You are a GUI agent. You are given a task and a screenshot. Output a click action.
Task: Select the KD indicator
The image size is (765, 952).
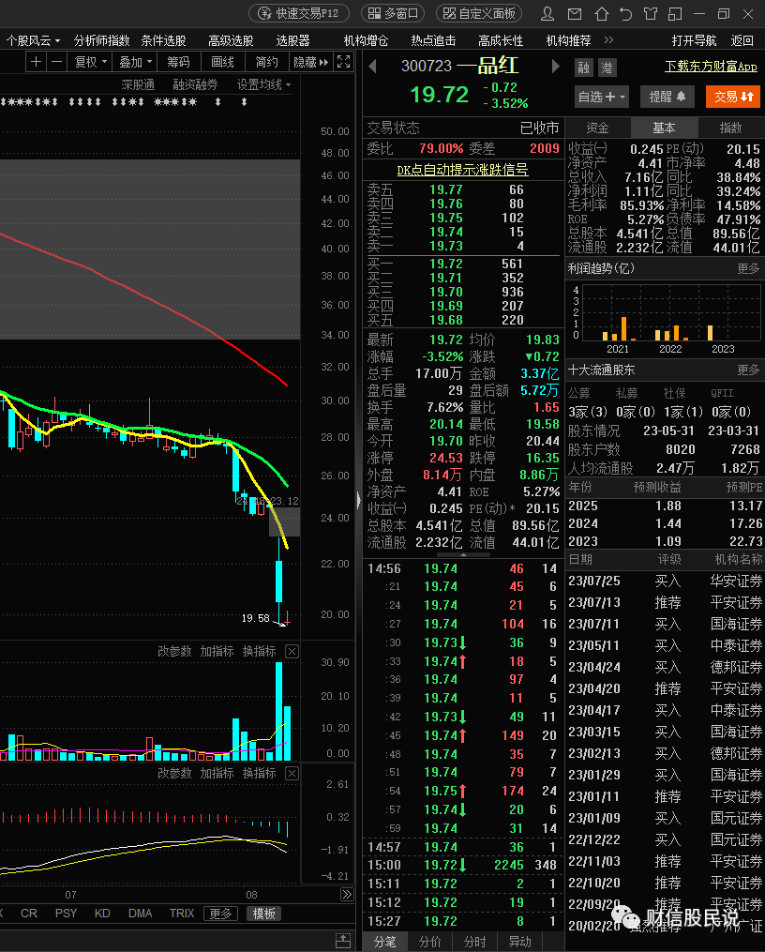(x=102, y=914)
